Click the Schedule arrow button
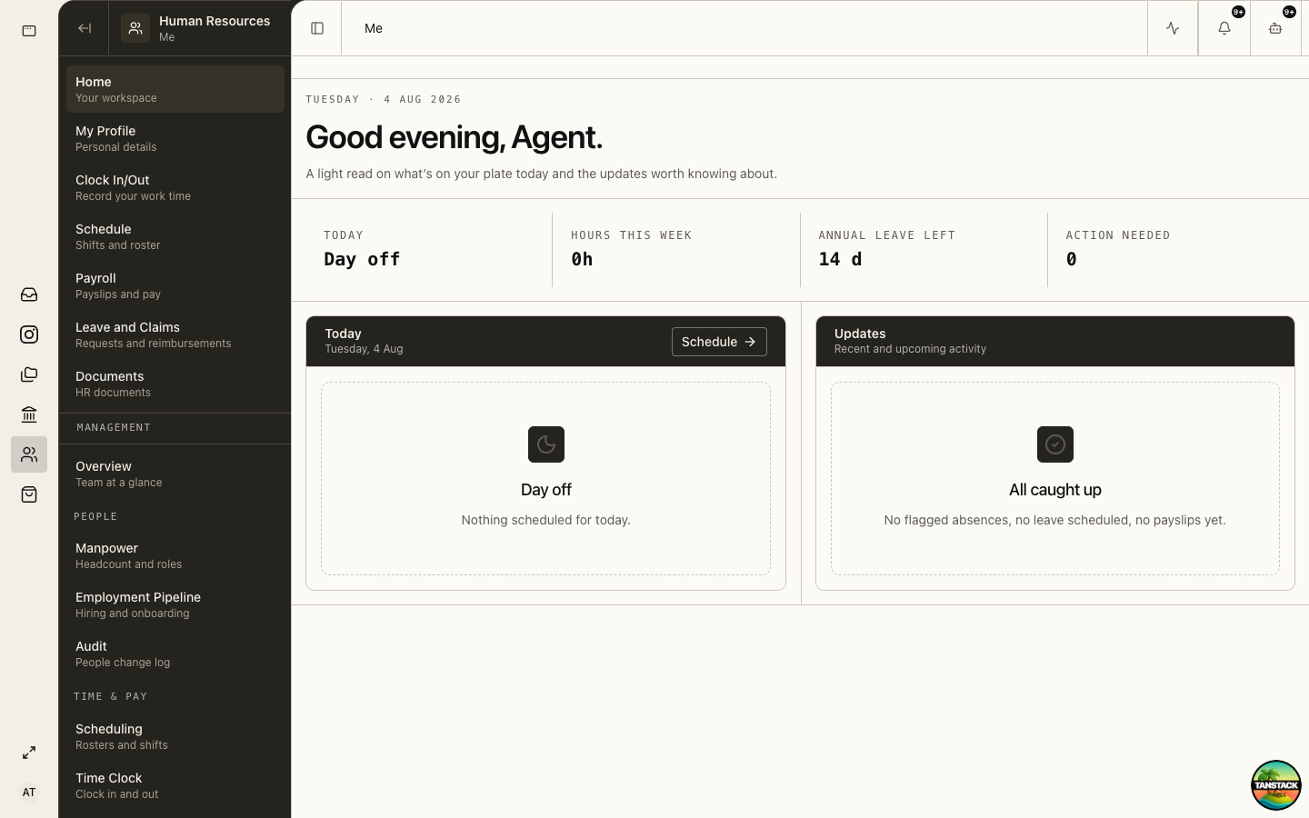The image size is (1309, 818). tap(719, 342)
